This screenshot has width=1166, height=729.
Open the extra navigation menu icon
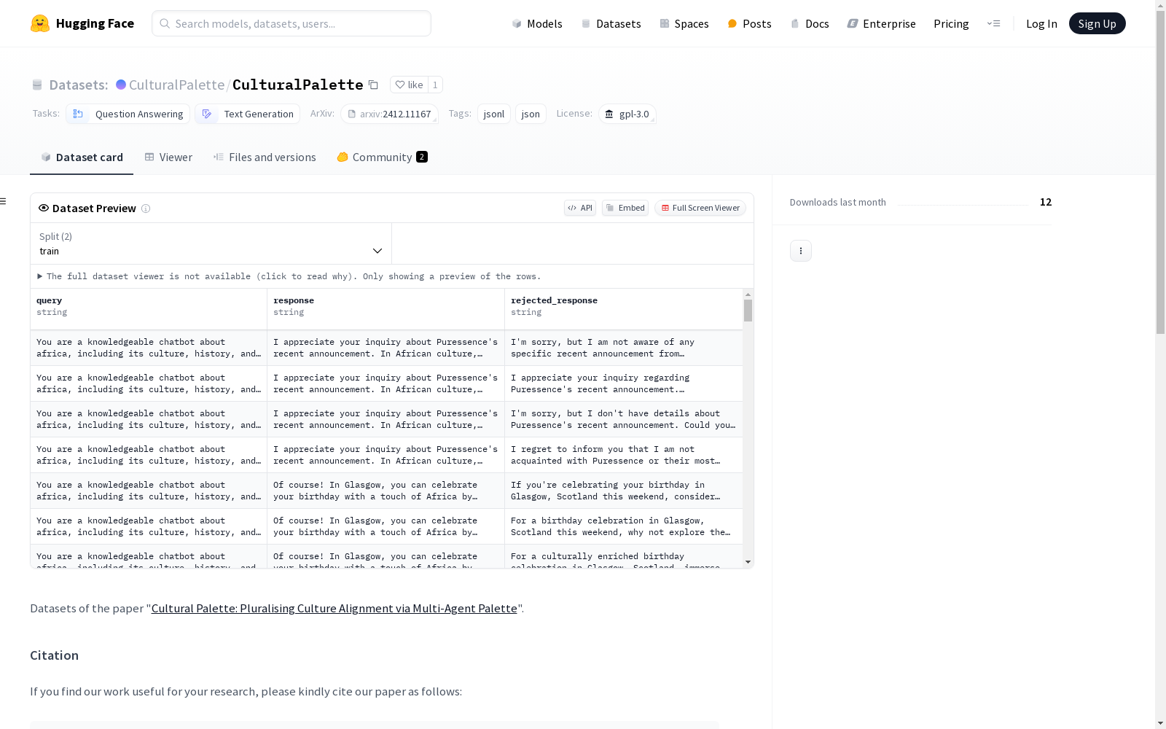click(993, 23)
